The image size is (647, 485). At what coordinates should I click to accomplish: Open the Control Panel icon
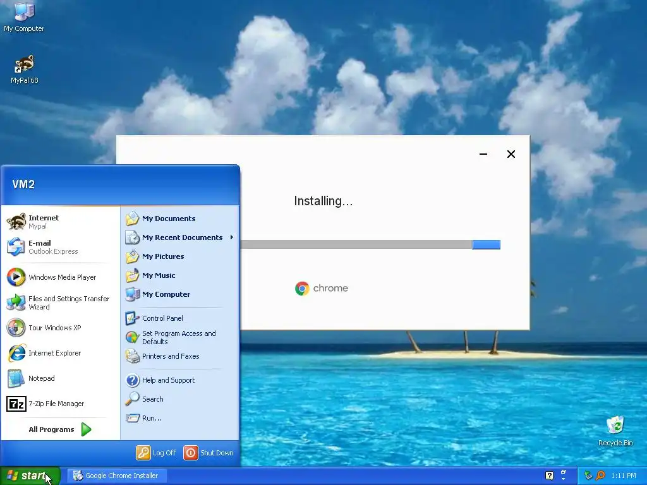[x=133, y=318]
